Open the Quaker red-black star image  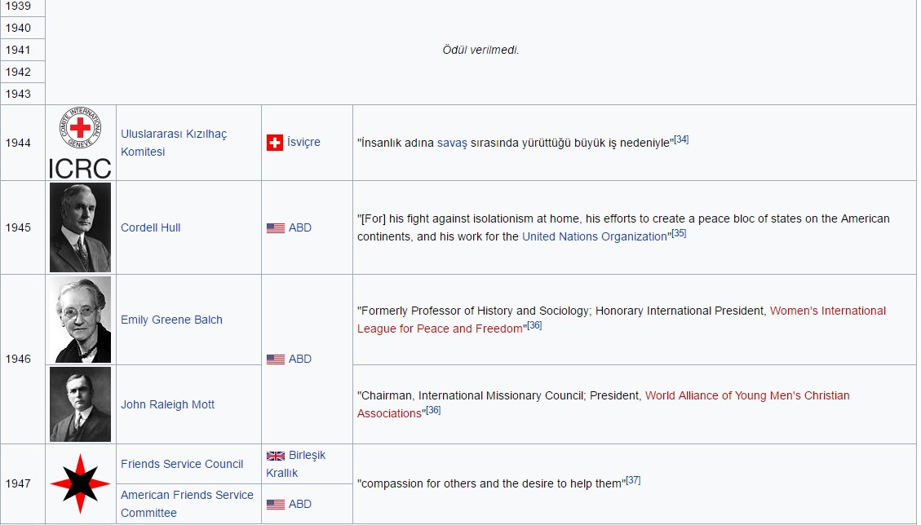(x=80, y=483)
